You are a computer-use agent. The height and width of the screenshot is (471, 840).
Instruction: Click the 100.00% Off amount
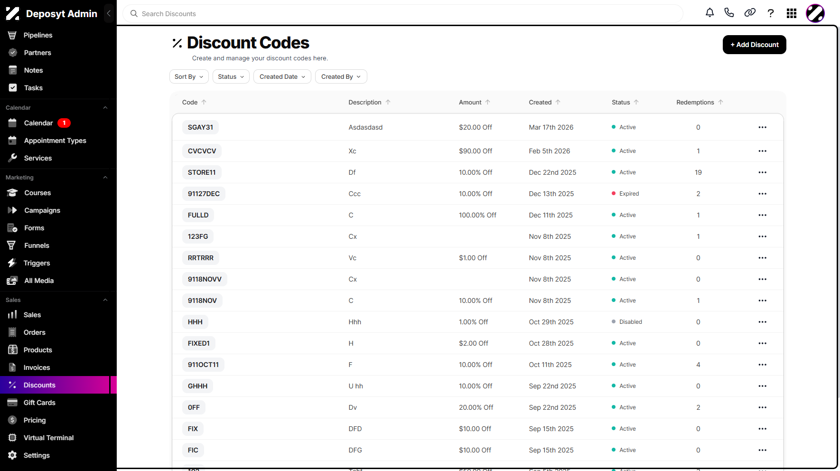(477, 215)
